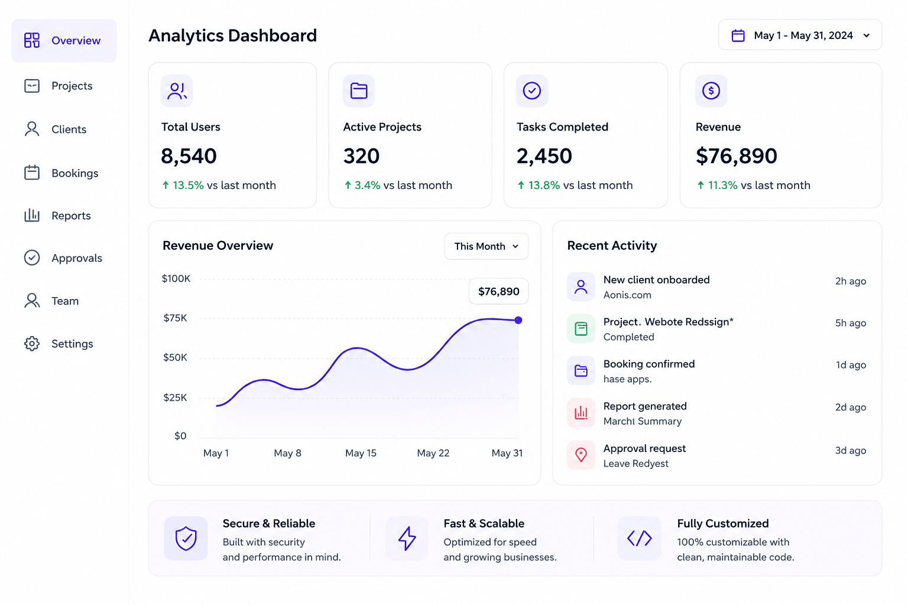The width and height of the screenshot is (908, 605).
Task: Open the Team label in sidebar
Action: tap(64, 301)
